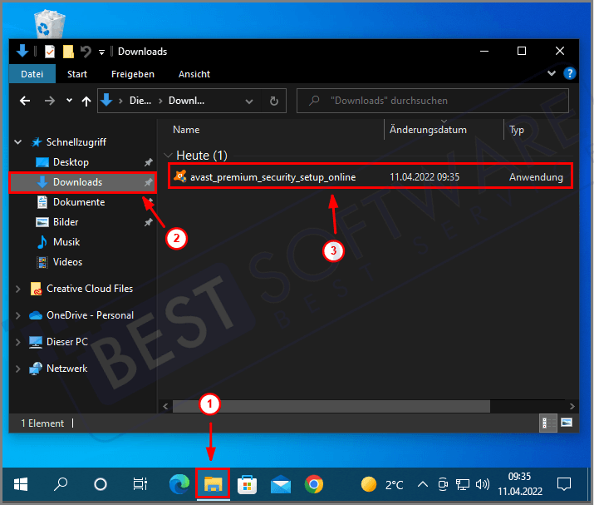Screen dimensions: 594x505
Task: Click the Properties icon in the title bar
Action: point(51,52)
